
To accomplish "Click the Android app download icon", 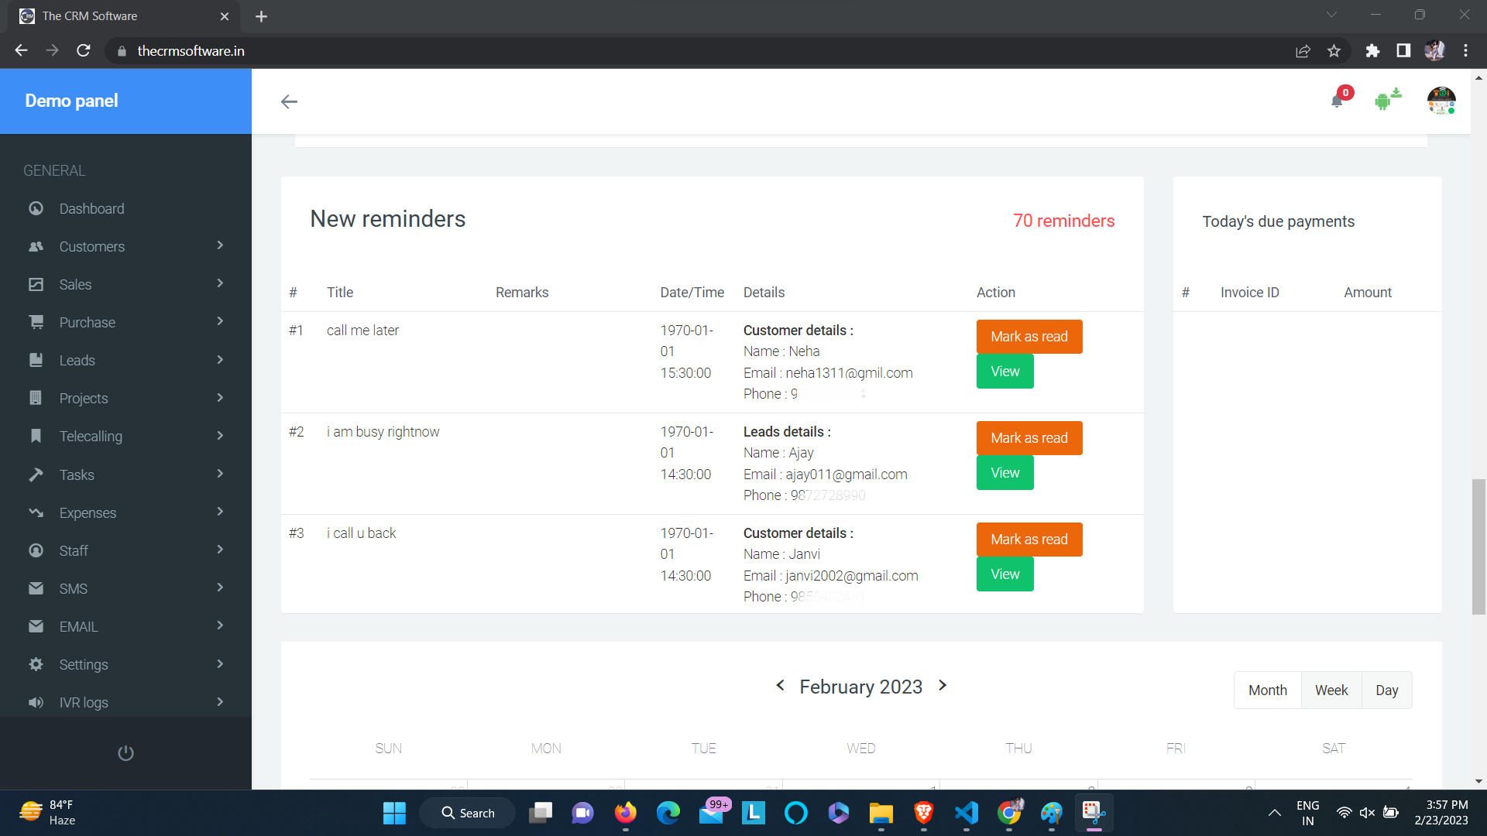I will 1386,100.
